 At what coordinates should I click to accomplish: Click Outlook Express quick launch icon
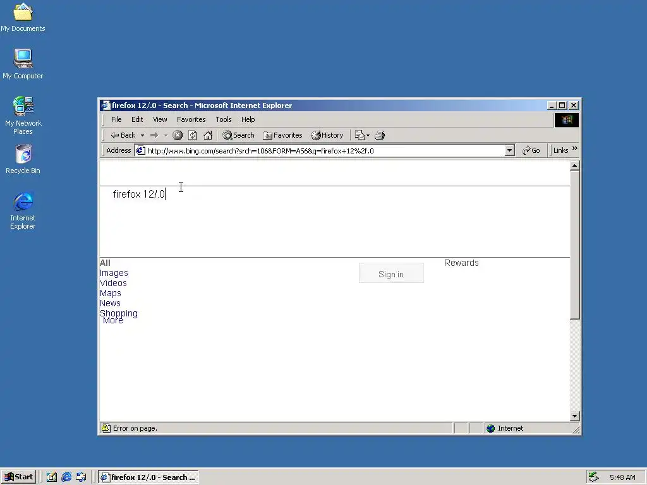click(82, 477)
